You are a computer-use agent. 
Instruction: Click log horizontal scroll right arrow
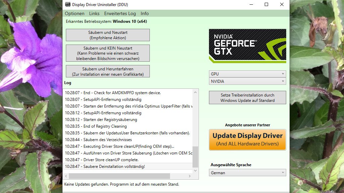190,176
